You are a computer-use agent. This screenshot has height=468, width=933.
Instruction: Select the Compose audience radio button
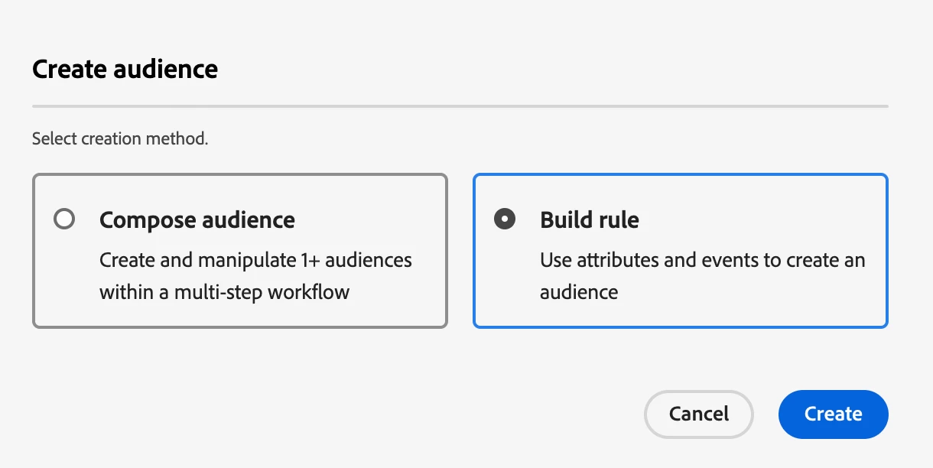(65, 219)
